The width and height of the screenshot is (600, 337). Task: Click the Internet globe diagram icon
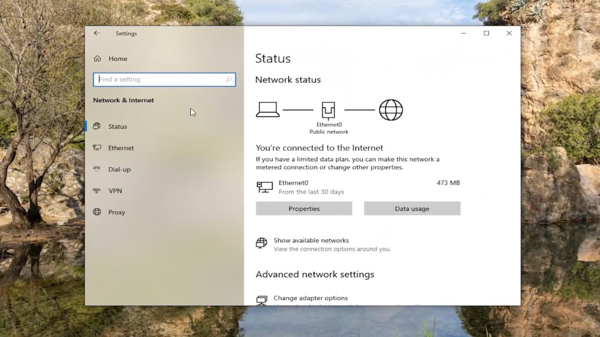pyautogui.click(x=391, y=110)
